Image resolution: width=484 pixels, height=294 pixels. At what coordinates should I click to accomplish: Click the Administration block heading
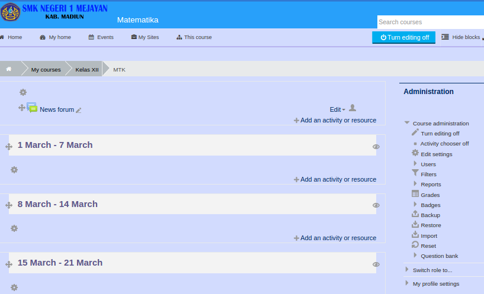click(x=428, y=92)
